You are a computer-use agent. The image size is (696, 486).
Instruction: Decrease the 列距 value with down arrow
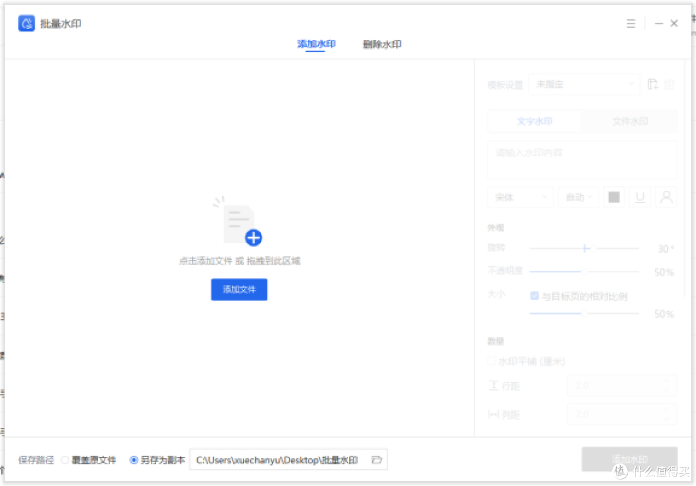[x=667, y=419]
